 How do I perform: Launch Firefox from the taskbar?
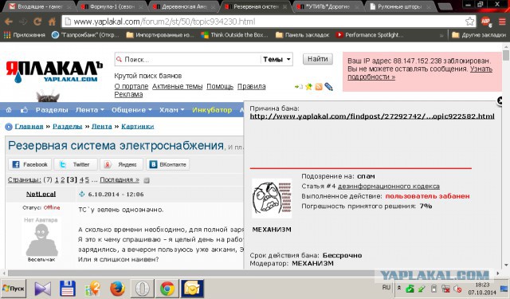(x=117, y=289)
